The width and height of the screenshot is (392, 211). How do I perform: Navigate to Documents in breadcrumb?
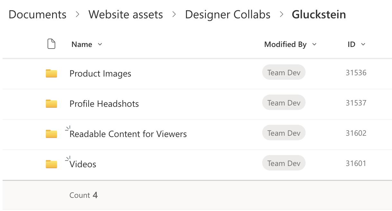(37, 14)
